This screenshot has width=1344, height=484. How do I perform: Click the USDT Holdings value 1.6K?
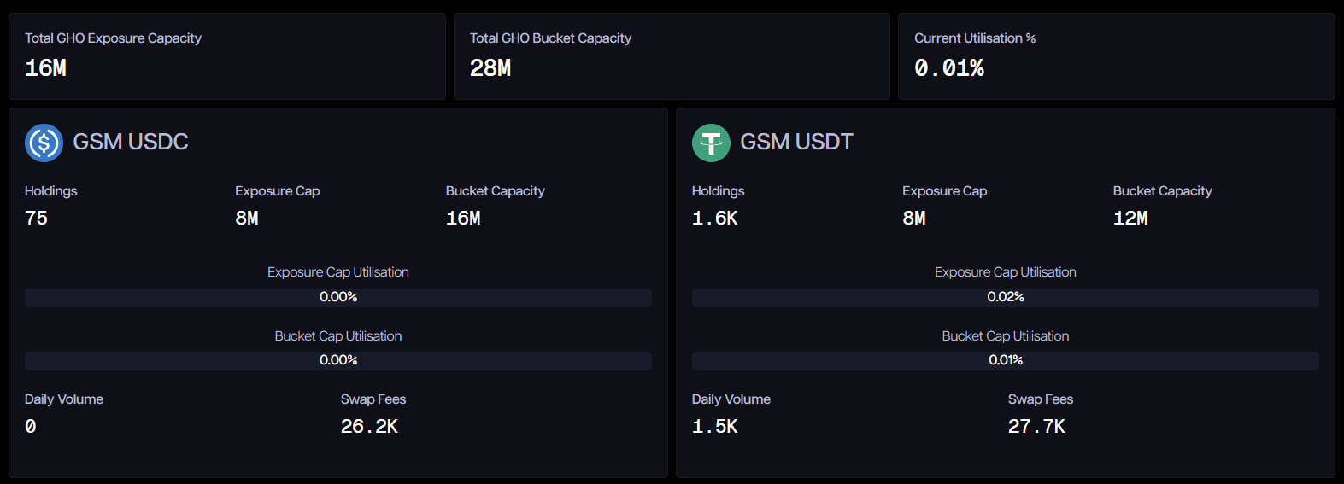tap(714, 219)
